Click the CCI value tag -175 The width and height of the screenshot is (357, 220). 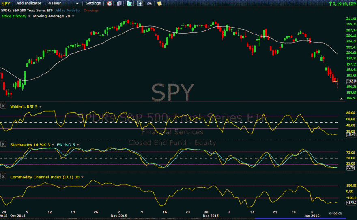coord(351,203)
